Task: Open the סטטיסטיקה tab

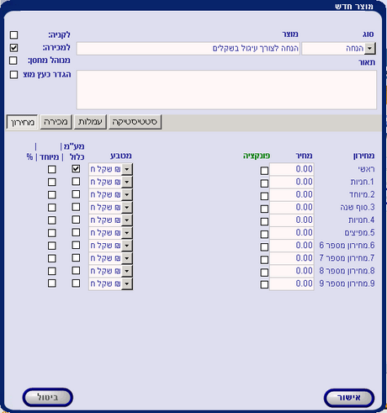Action: pos(135,122)
